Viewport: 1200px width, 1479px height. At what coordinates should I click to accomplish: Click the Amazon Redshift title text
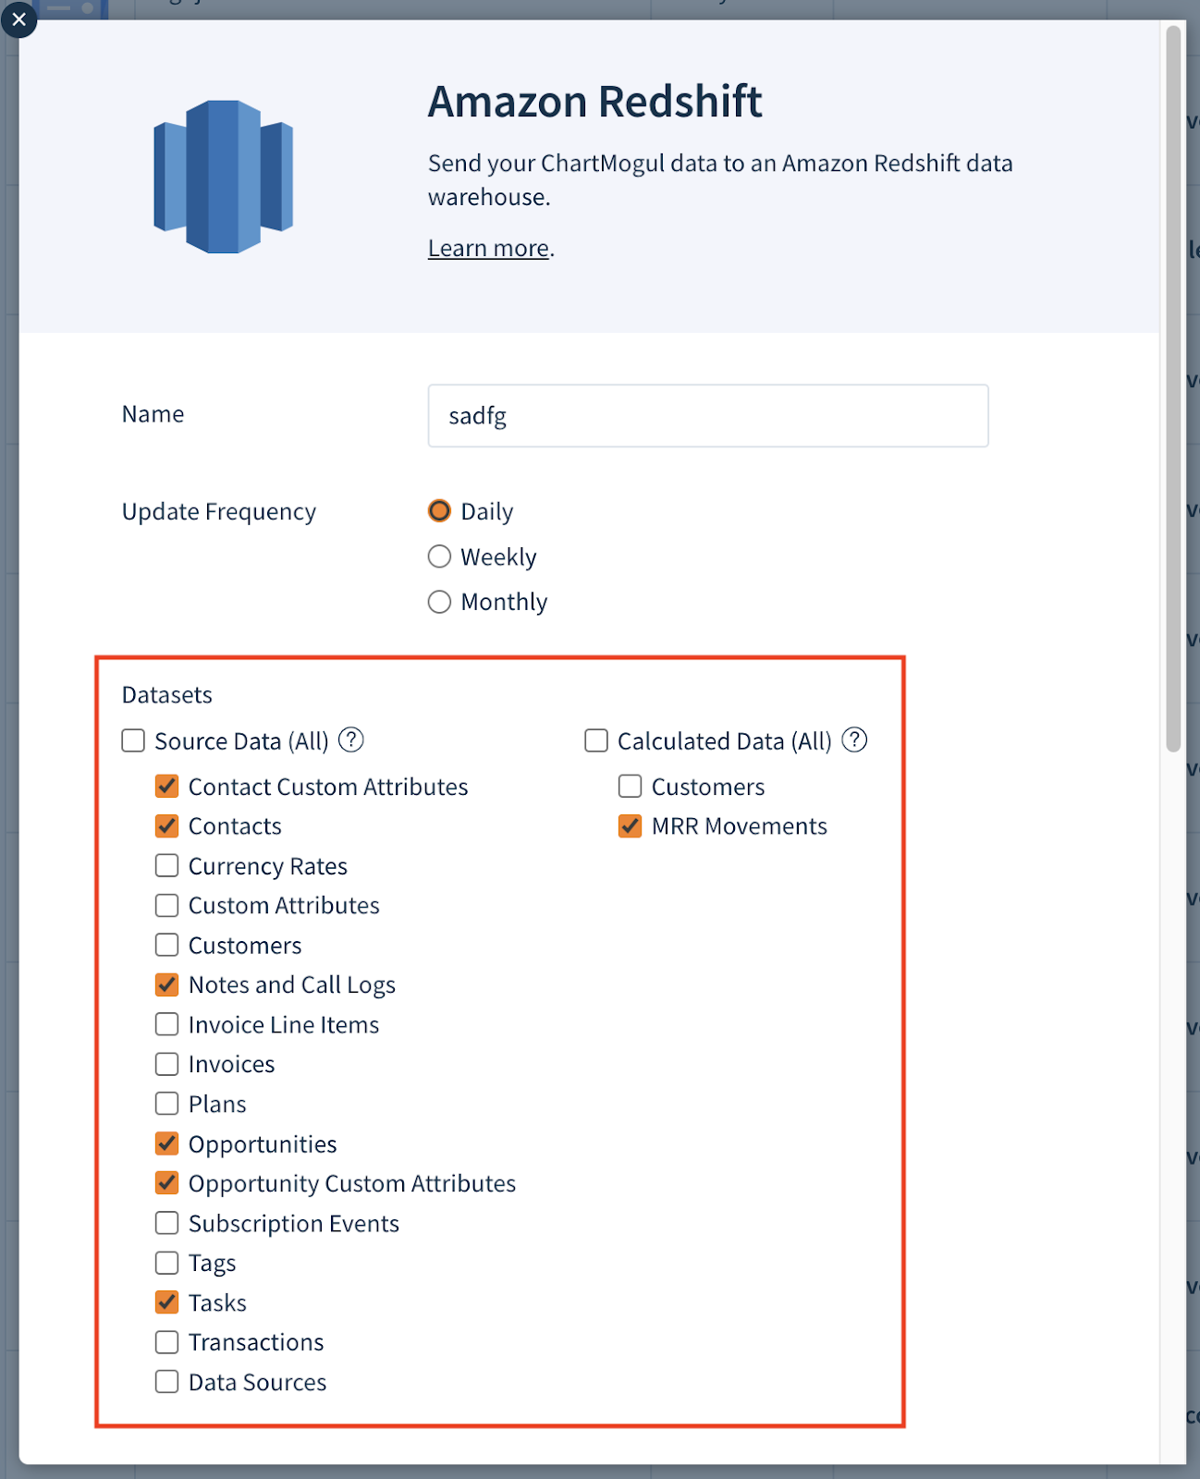[594, 102]
